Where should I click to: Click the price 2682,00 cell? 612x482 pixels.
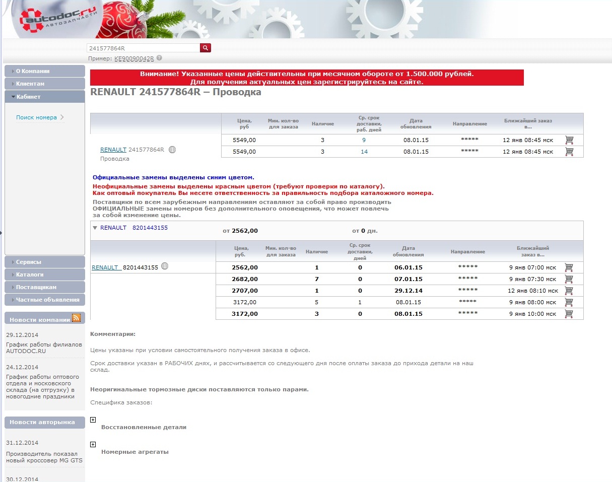(x=245, y=279)
